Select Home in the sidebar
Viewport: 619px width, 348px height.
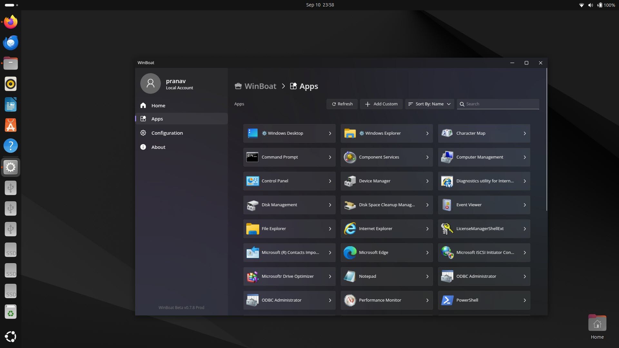tap(158, 105)
